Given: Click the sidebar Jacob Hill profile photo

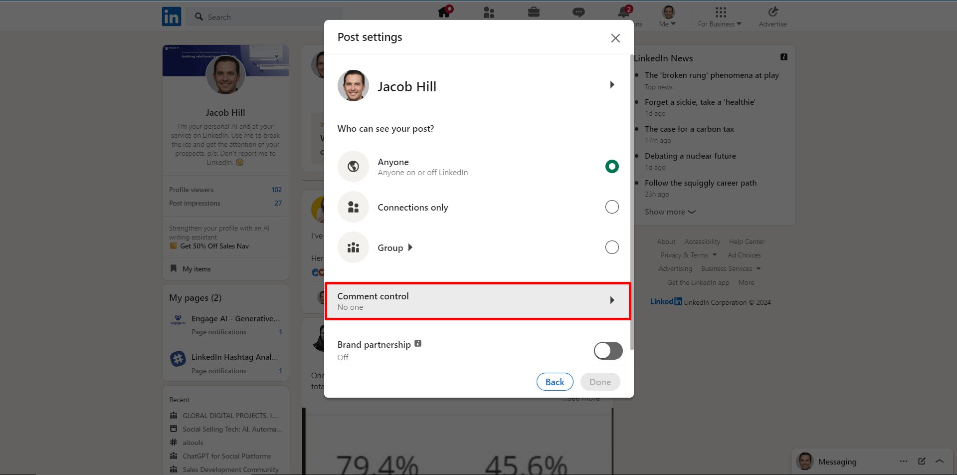Looking at the screenshot, I should (225, 75).
